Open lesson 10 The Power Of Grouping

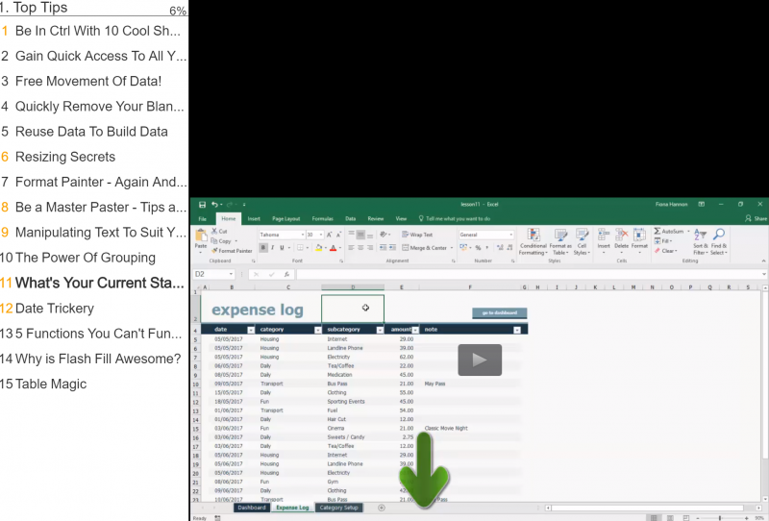[x=78, y=258]
